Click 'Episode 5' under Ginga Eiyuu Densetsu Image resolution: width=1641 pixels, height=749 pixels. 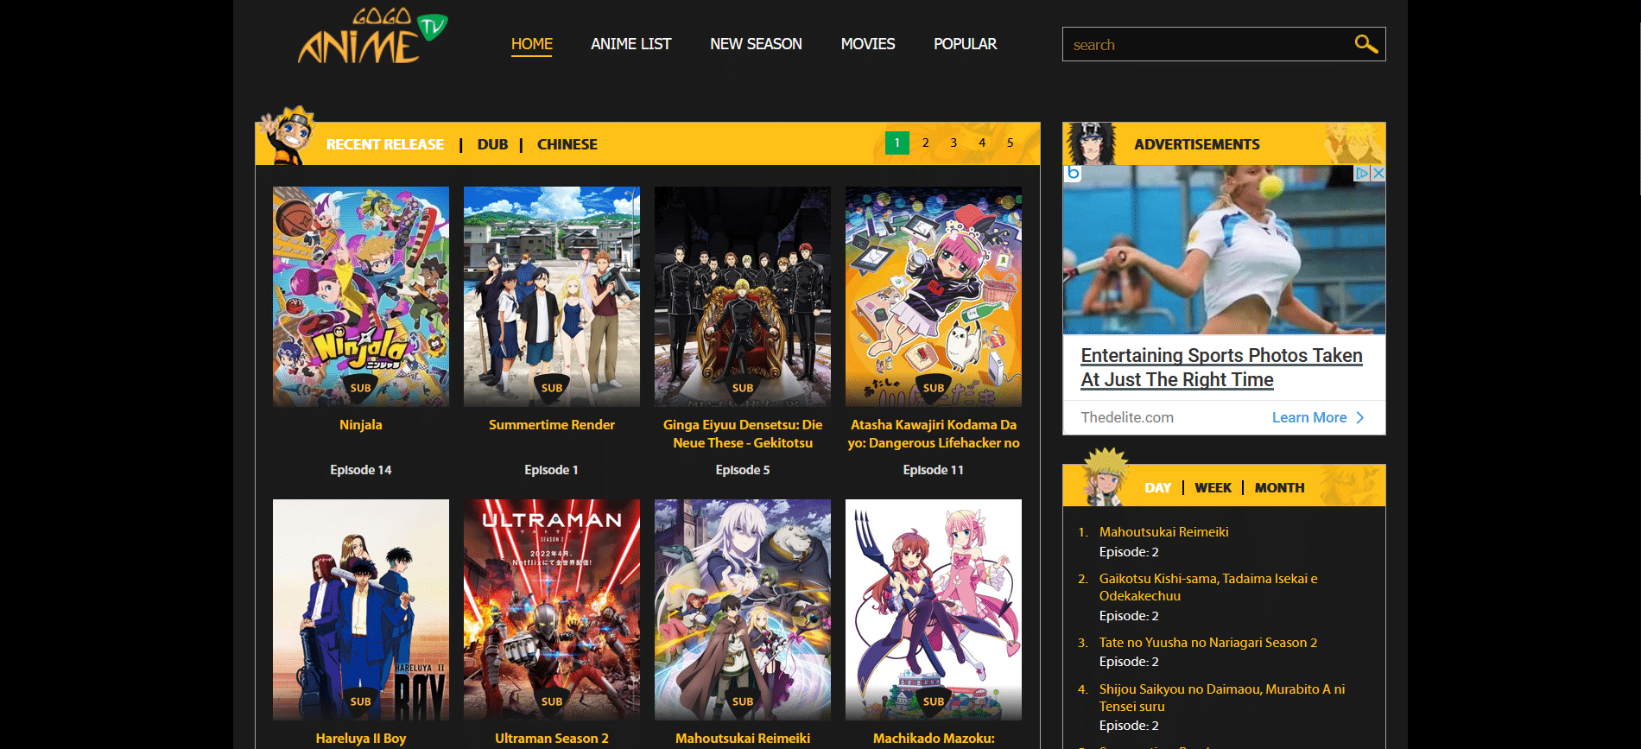pos(743,470)
